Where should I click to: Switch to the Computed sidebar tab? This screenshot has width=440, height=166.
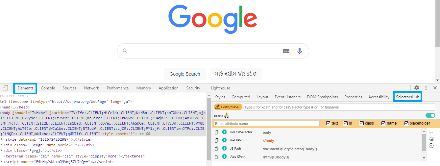241,97
